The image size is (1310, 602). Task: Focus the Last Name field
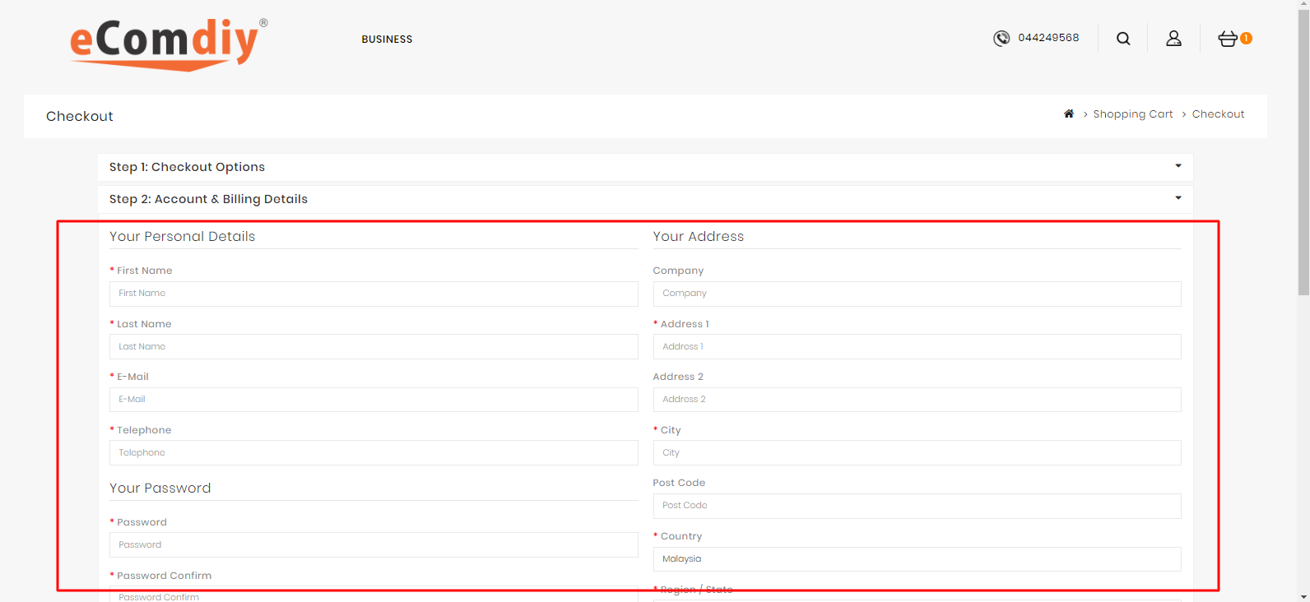pos(374,347)
